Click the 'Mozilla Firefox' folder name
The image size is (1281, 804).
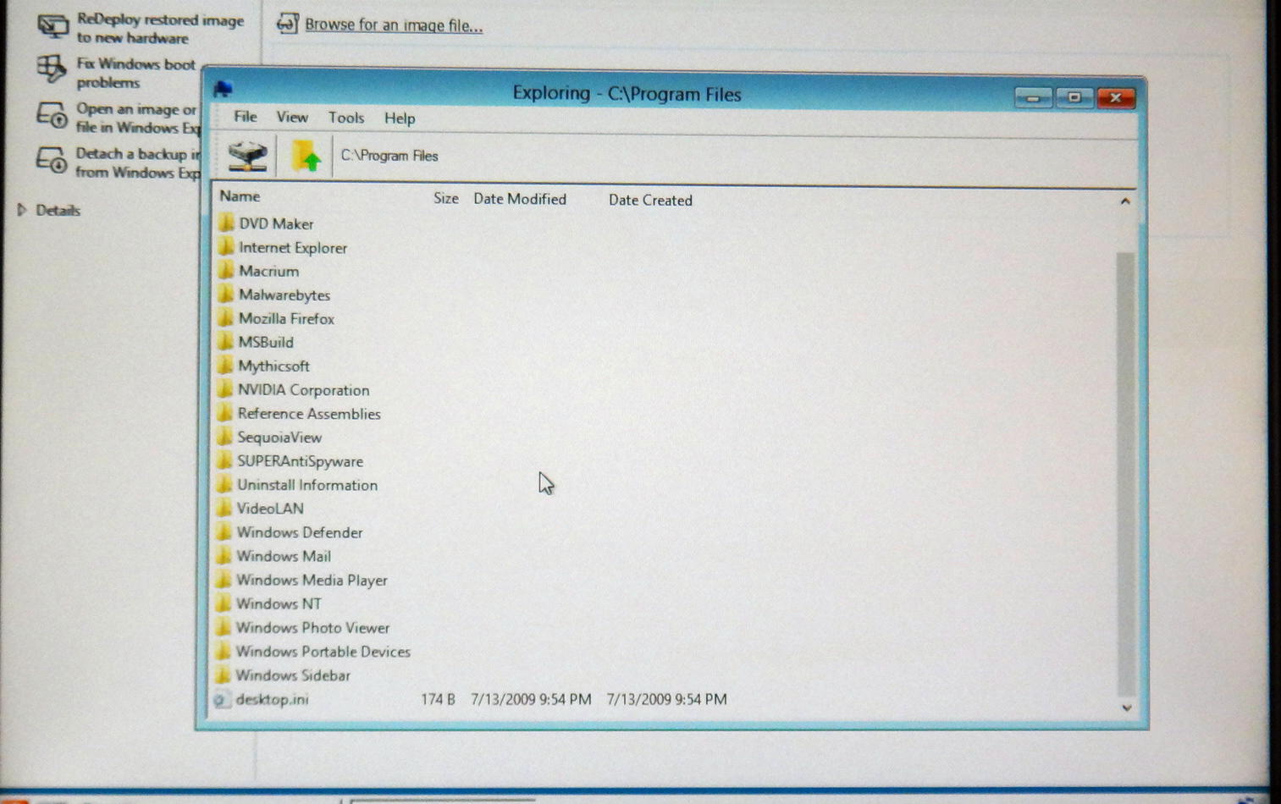(286, 318)
